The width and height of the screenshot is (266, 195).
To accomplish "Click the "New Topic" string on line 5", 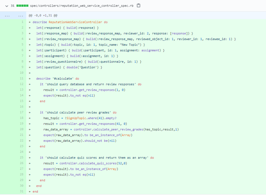I will tap(131, 45).
